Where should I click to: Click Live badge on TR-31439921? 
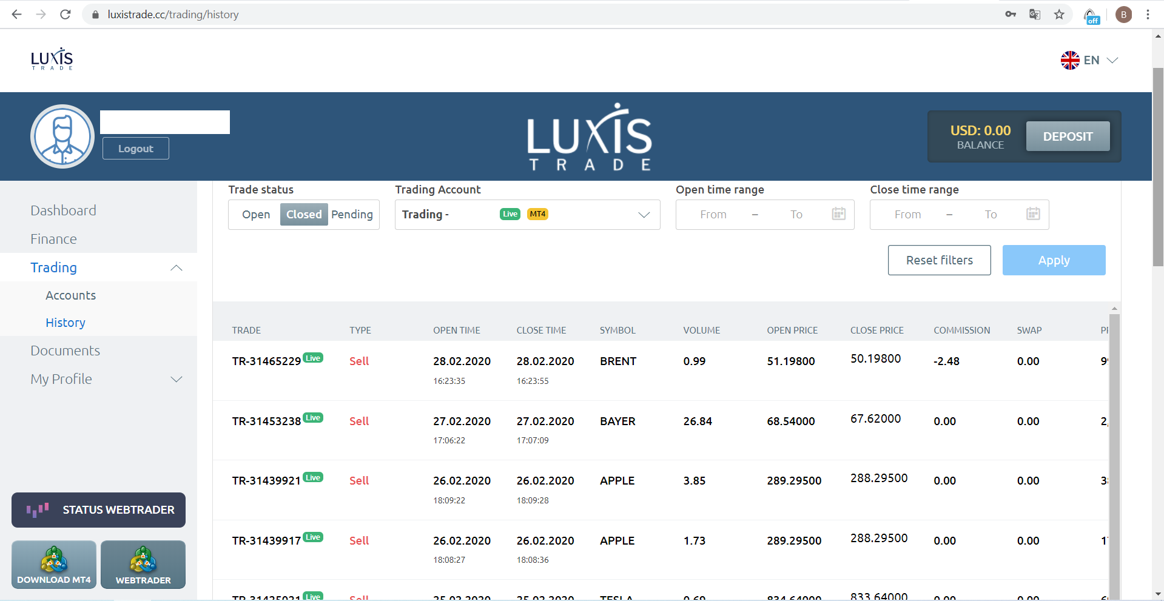[x=313, y=477]
